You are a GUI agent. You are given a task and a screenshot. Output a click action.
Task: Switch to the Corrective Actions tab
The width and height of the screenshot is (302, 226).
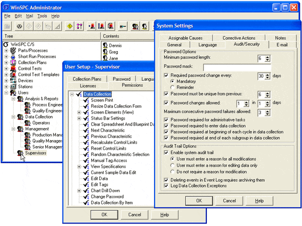239,38
